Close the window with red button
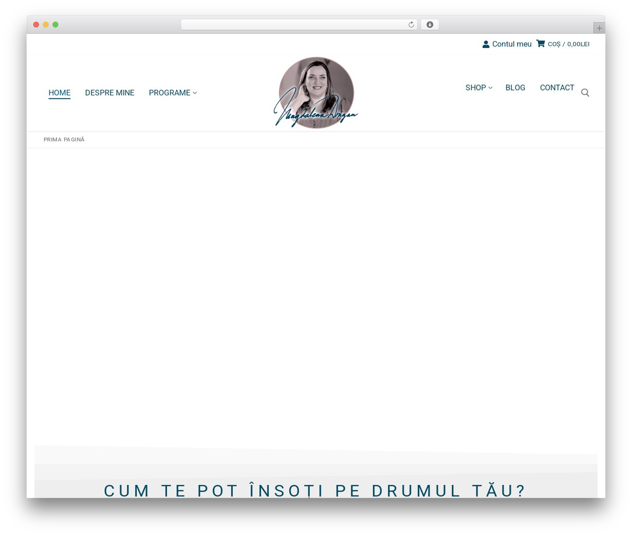The image size is (632, 536). [x=36, y=25]
